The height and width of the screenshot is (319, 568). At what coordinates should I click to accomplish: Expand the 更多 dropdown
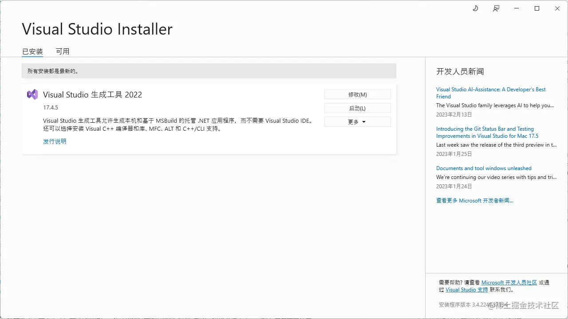[x=358, y=122]
